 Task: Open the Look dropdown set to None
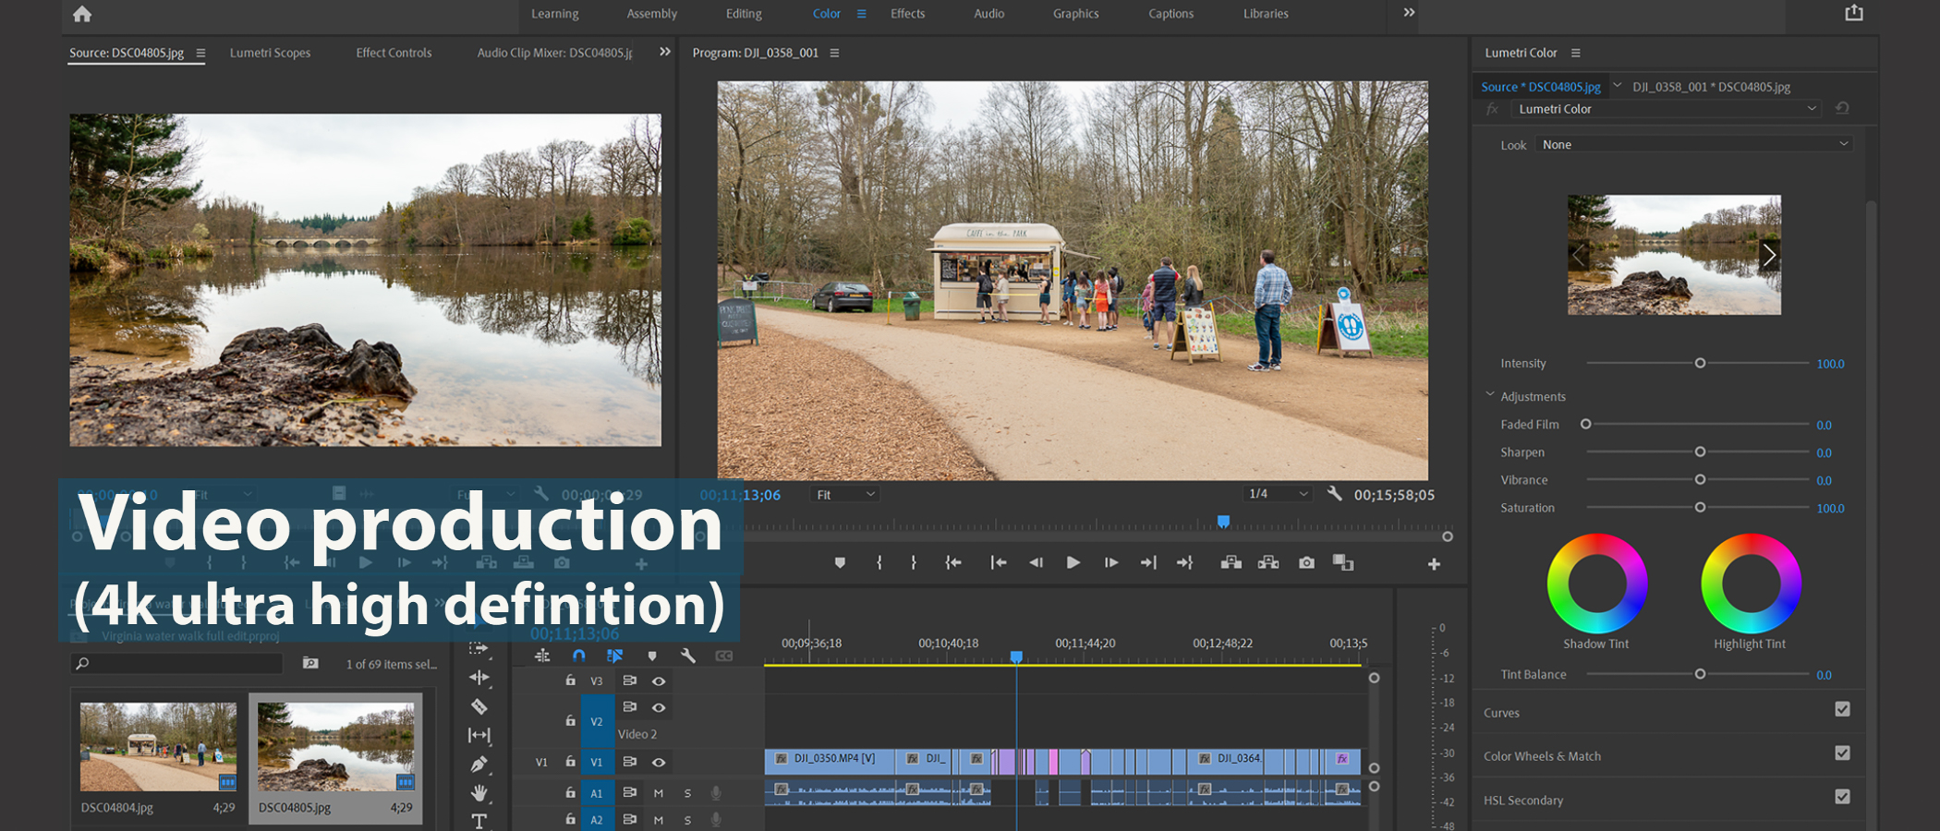pos(1695,144)
